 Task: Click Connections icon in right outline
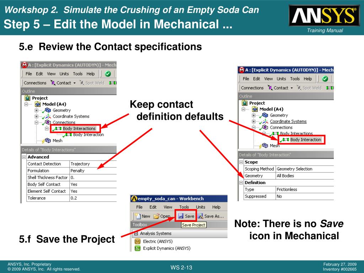pyautogui.click(x=265, y=127)
